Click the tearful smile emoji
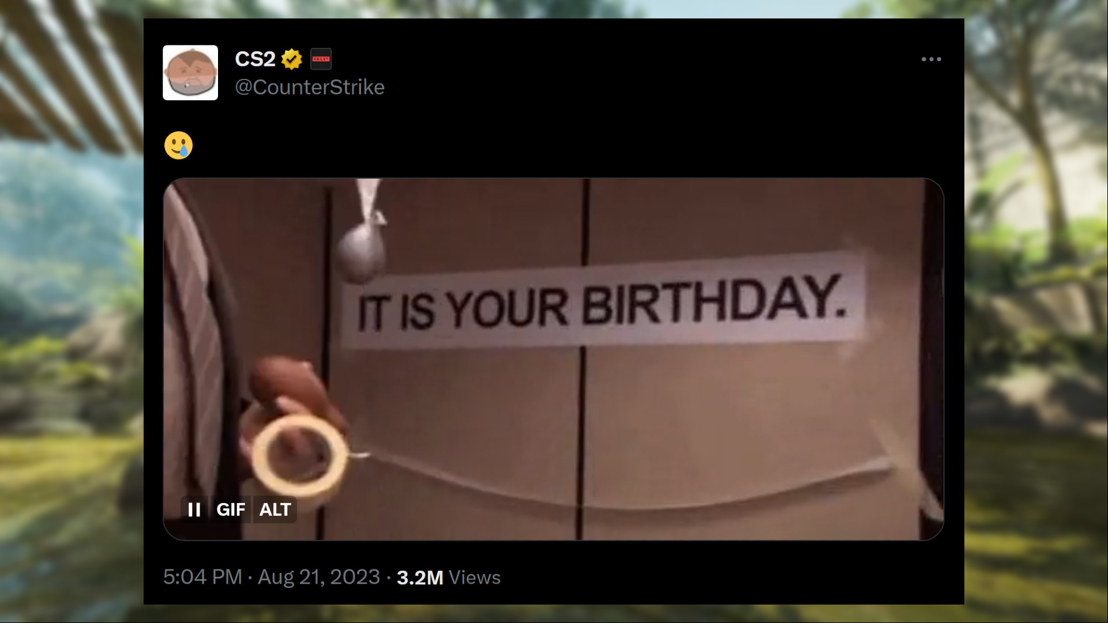The height and width of the screenshot is (623, 1108). [x=178, y=145]
